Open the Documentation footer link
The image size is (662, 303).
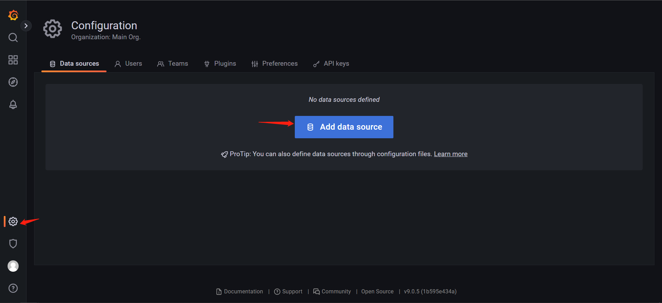pyautogui.click(x=240, y=291)
